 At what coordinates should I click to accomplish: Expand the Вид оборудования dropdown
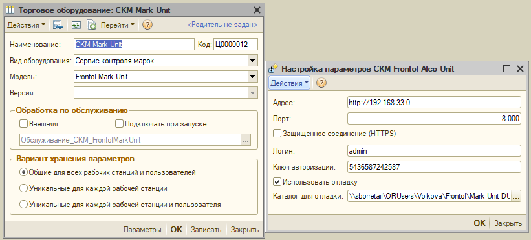coord(252,61)
